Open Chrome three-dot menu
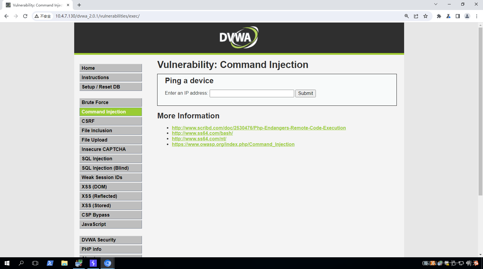The height and width of the screenshot is (269, 483). [x=477, y=16]
